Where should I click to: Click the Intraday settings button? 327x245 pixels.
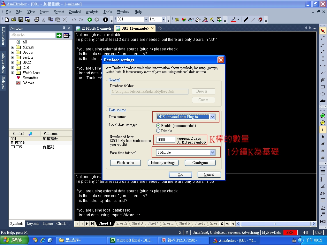163,163
